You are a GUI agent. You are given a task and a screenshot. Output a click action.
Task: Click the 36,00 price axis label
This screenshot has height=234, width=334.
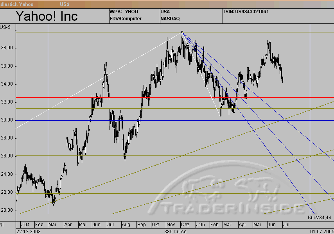coord(7,66)
